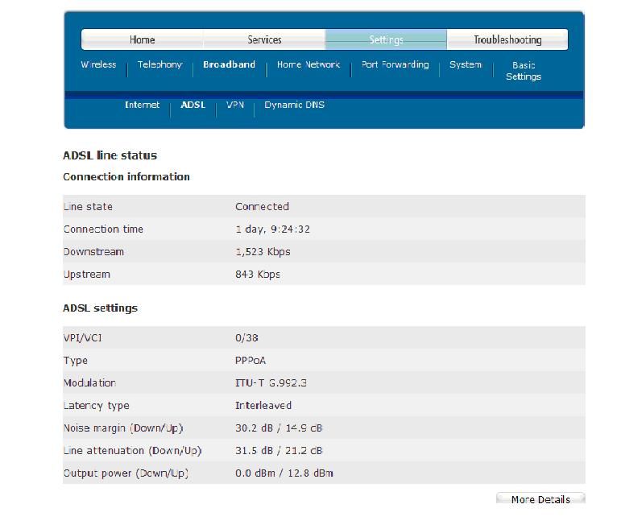
Task: Click upstream value 843 Kbps
Action: (x=258, y=274)
